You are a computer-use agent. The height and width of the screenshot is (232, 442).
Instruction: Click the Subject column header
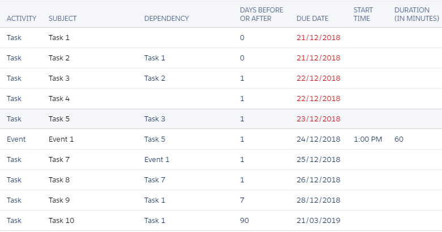62,19
